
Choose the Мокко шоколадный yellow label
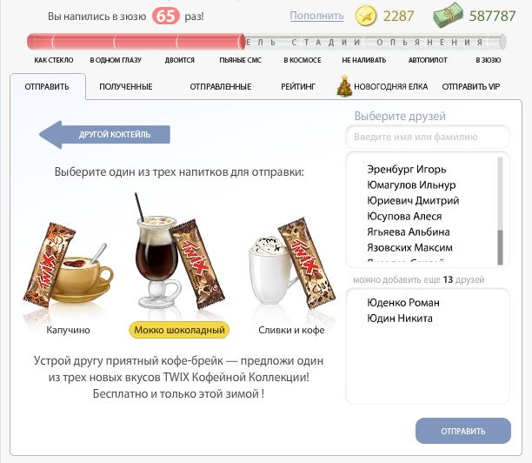[179, 330]
